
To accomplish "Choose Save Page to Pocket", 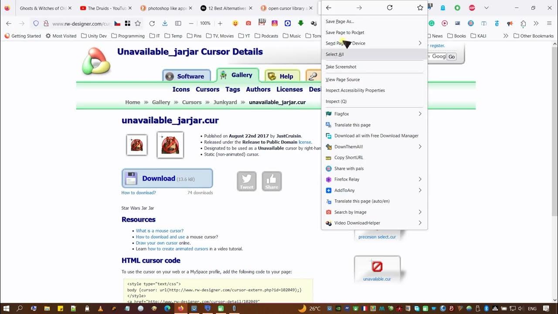I will pos(374,32).
